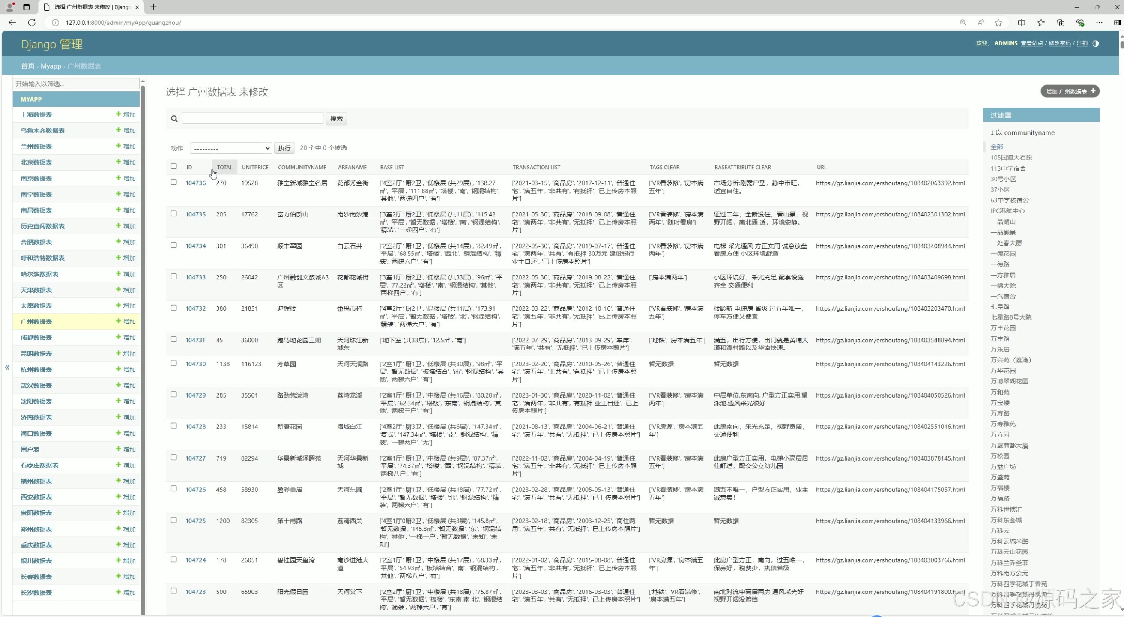Toggle the select-all checkbox in table header
The width and height of the screenshot is (1124, 617).
[173, 166]
